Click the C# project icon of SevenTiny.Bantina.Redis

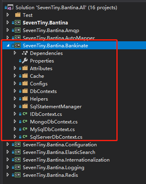pos(18,175)
